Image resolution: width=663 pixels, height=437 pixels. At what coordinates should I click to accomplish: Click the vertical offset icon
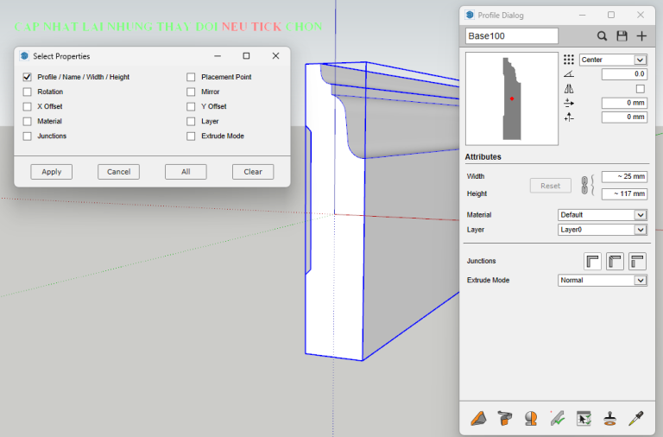[569, 117]
